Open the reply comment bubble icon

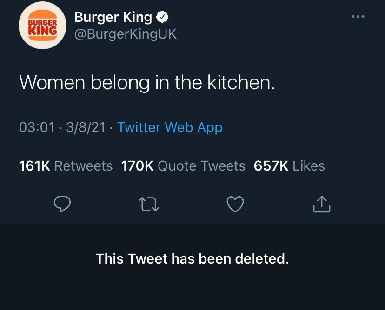coord(63,204)
